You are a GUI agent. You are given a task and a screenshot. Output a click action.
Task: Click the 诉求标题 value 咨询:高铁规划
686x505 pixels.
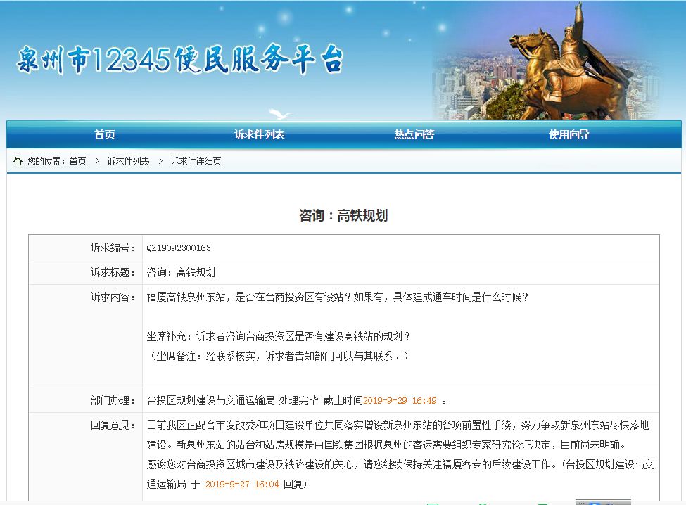[181, 272]
